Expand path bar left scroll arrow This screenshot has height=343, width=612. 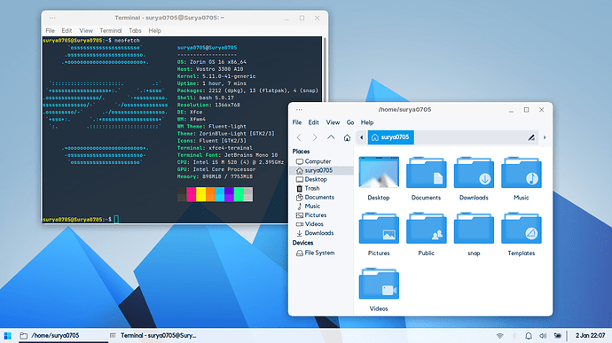(x=361, y=137)
